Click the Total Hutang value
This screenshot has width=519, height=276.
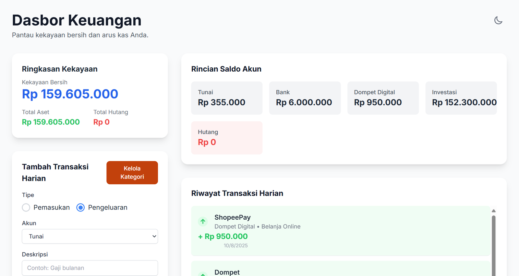[x=102, y=122]
